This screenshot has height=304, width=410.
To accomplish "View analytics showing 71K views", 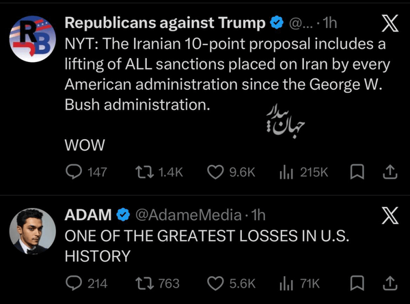I will pyautogui.click(x=299, y=284).
